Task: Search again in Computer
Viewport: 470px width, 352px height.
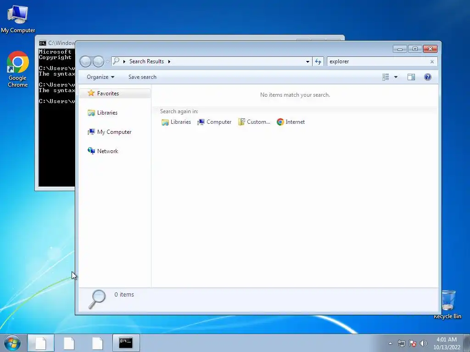Action: click(214, 122)
